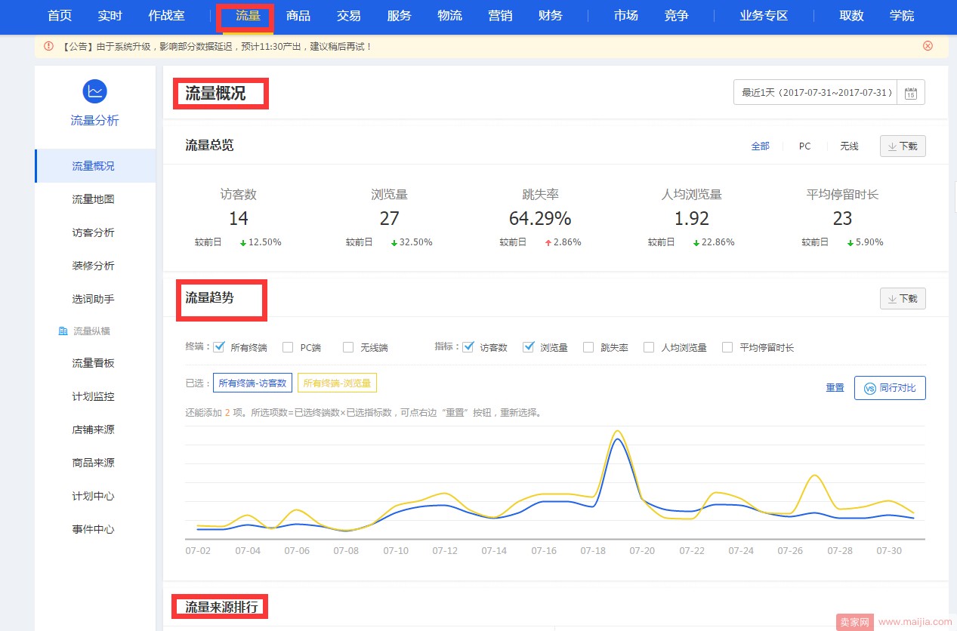
Task: Open the 营销 tab
Action: tap(500, 16)
